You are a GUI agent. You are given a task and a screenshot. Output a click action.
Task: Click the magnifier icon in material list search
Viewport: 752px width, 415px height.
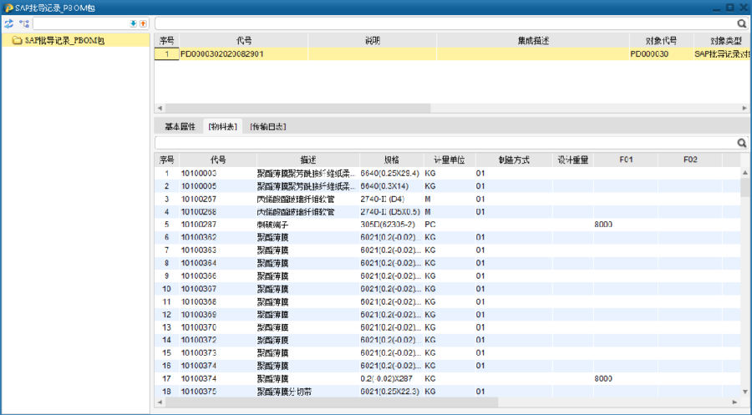(x=742, y=144)
